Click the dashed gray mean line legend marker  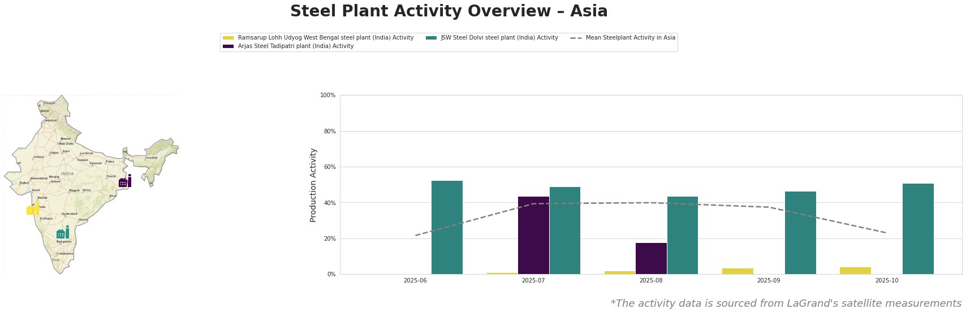576,38
